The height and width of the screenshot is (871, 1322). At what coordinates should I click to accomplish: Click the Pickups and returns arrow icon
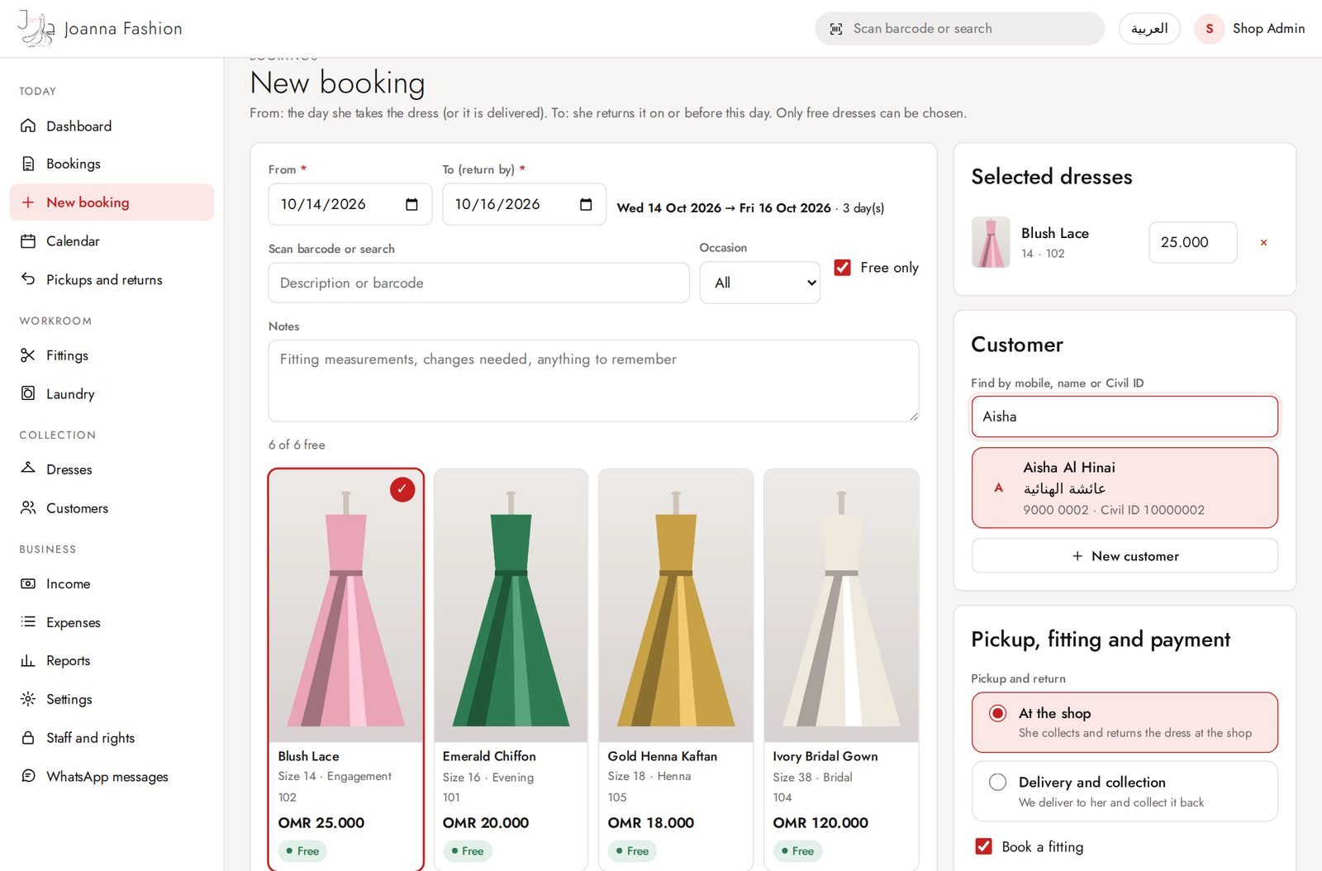(28, 279)
